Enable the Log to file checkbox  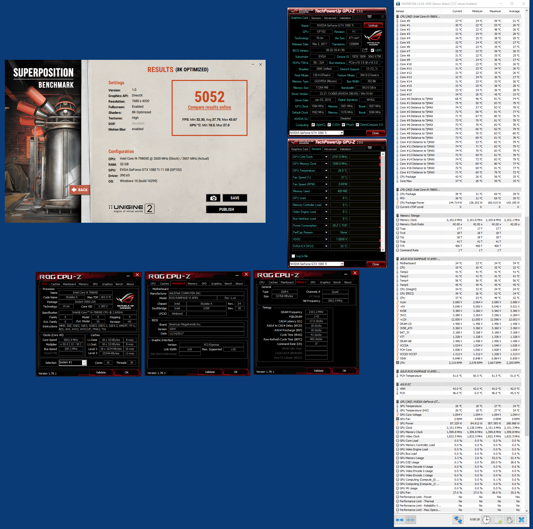tap(293, 256)
